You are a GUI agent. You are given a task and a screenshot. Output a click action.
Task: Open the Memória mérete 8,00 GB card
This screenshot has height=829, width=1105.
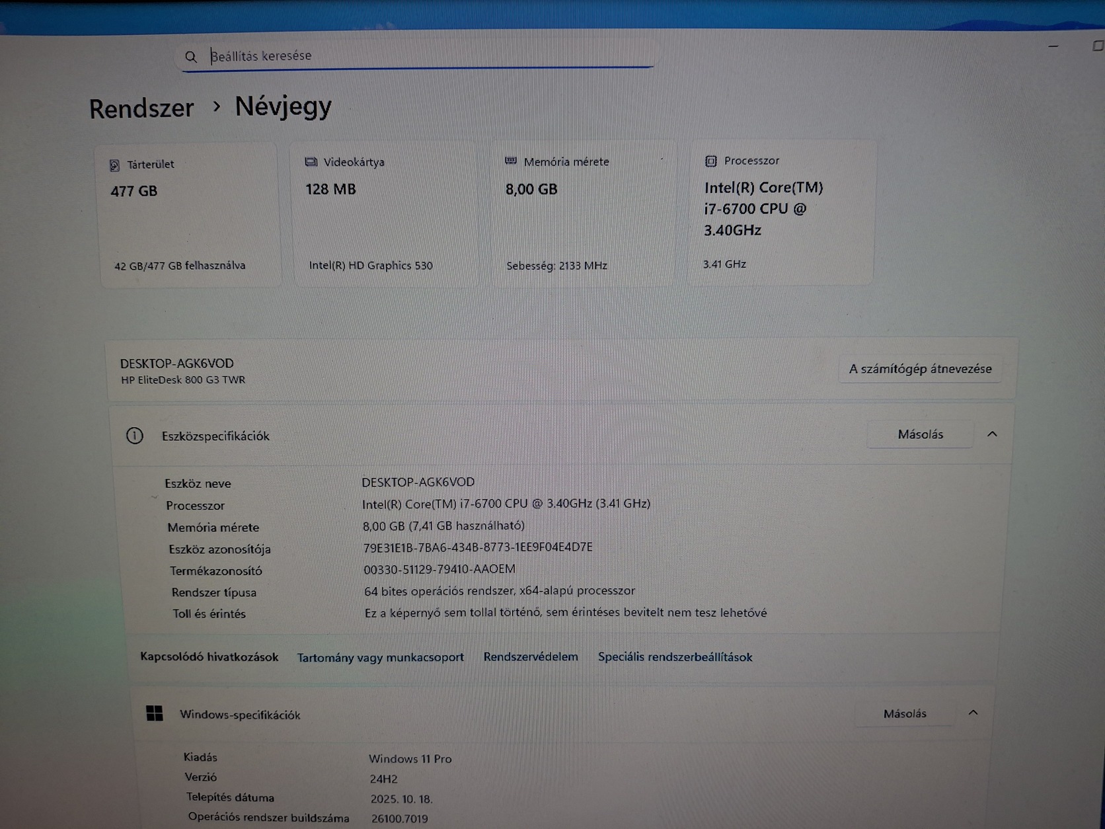tap(584, 214)
